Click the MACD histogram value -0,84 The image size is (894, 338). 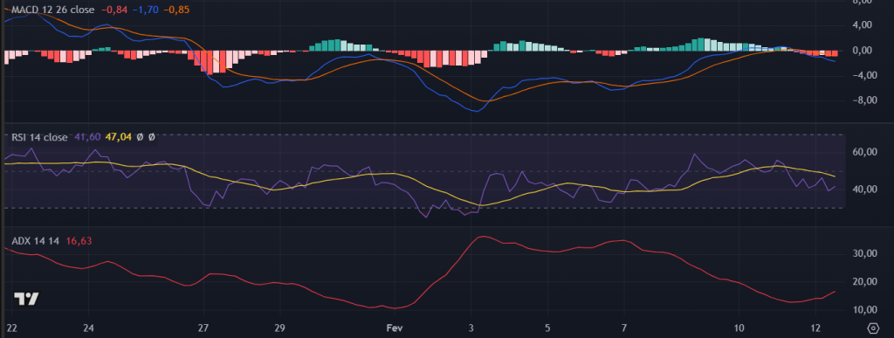114,10
